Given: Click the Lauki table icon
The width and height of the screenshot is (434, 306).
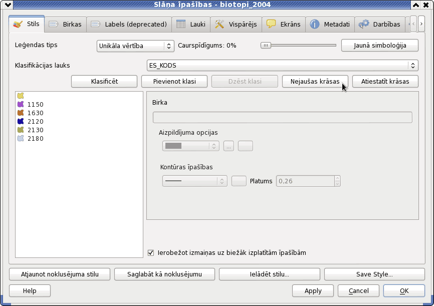Looking at the screenshot, I should click(181, 24).
